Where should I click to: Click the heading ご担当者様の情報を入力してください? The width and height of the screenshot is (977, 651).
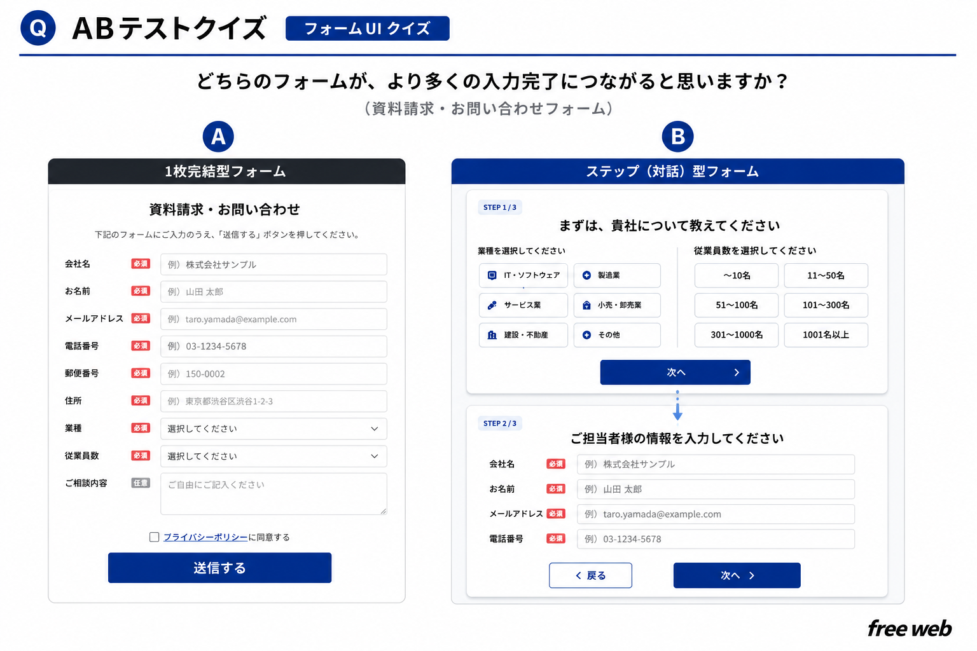click(x=677, y=438)
